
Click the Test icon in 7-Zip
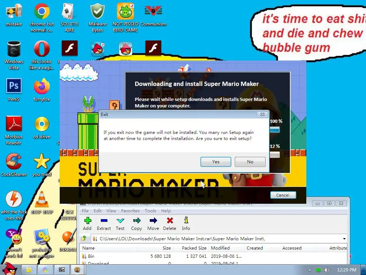click(120, 224)
